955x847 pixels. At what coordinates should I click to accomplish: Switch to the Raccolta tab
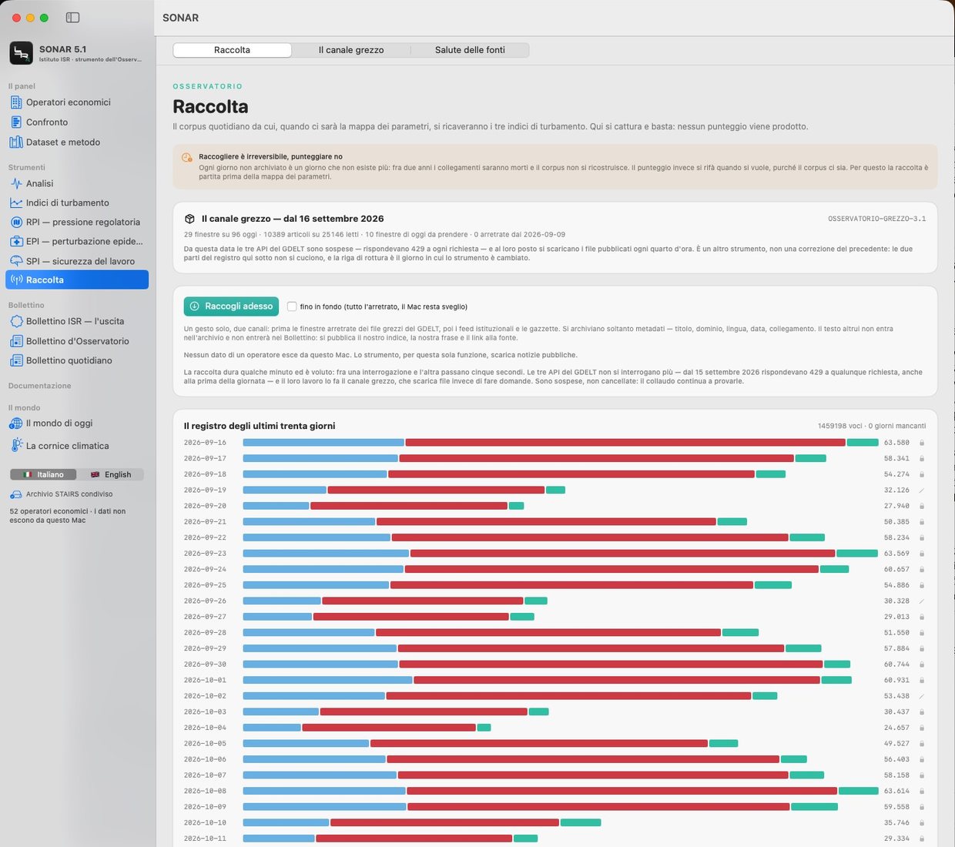click(x=232, y=50)
